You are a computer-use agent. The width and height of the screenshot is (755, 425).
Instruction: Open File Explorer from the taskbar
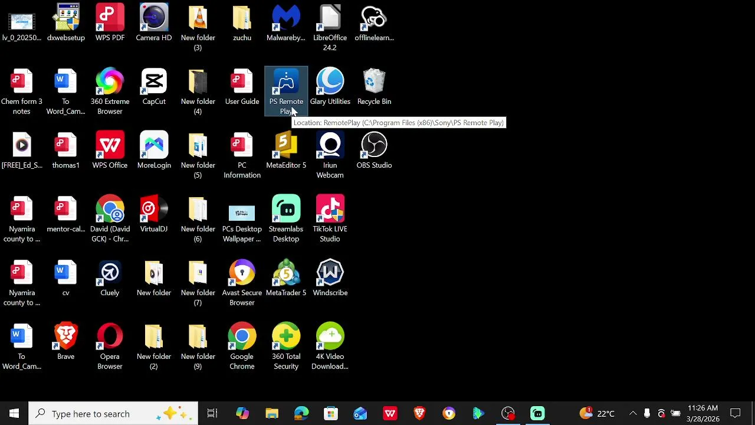pos(272,414)
